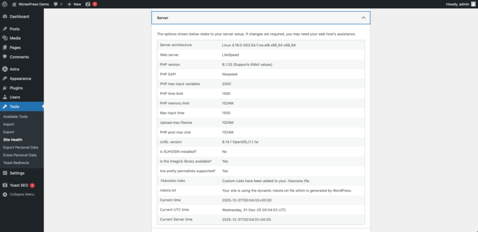The height and width of the screenshot is (232, 478).
Task: Open the Posts menu
Action: tap(22, 29)
